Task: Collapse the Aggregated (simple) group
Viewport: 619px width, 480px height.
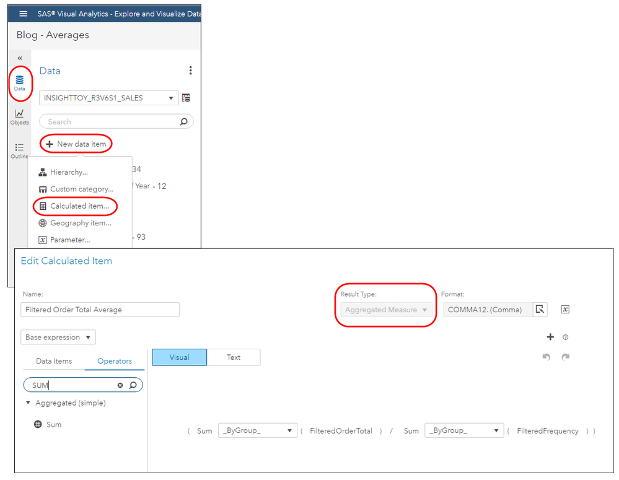Action: pos(28,403)
